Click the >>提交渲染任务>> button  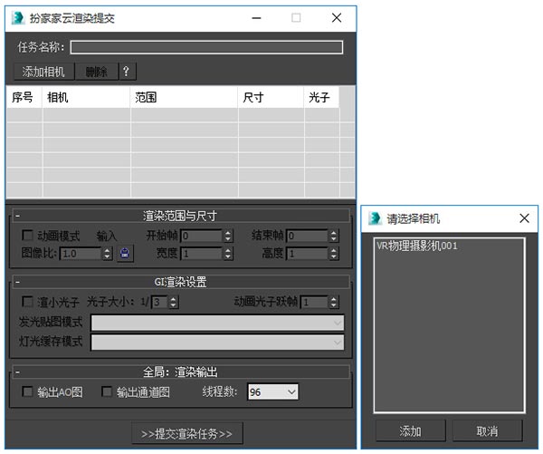pyautogui.click(x=187, y=433)
